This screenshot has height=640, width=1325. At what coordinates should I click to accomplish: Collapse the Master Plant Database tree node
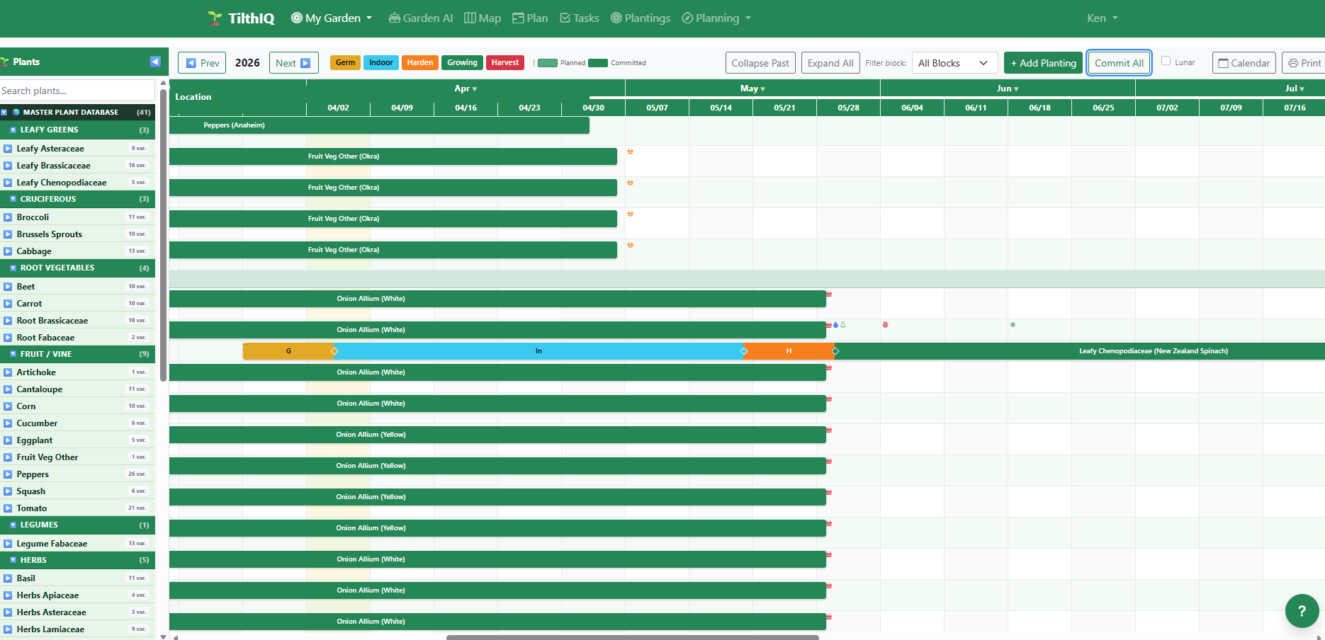tap(4, 112)
